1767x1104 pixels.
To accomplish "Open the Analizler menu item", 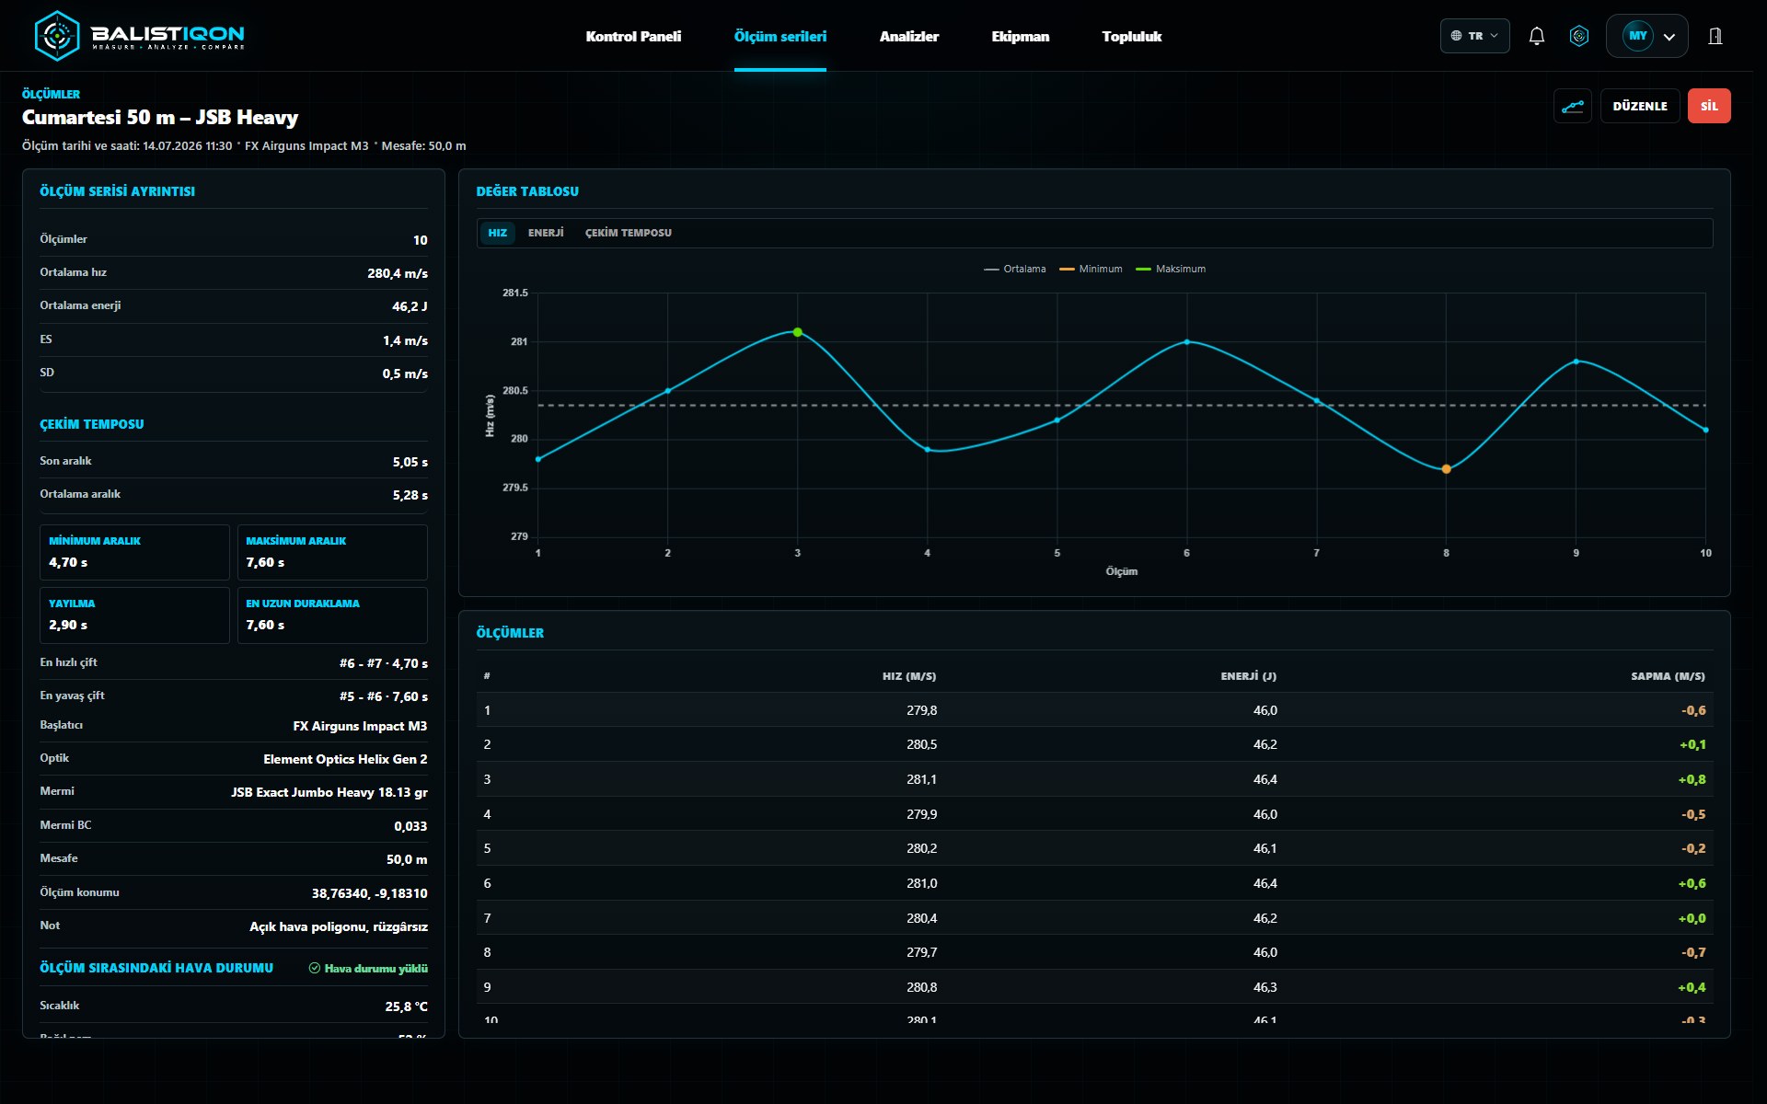I will pos(908,36).
